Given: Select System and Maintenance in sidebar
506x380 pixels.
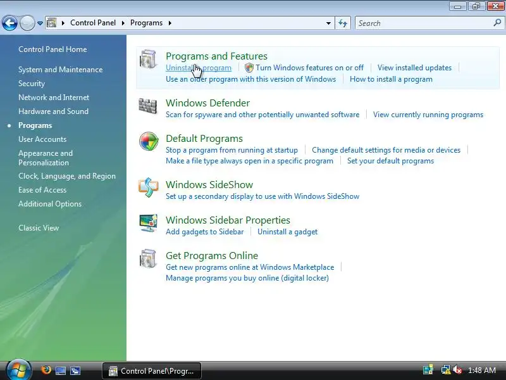Looking at the screenshot, I should [60, 70].
